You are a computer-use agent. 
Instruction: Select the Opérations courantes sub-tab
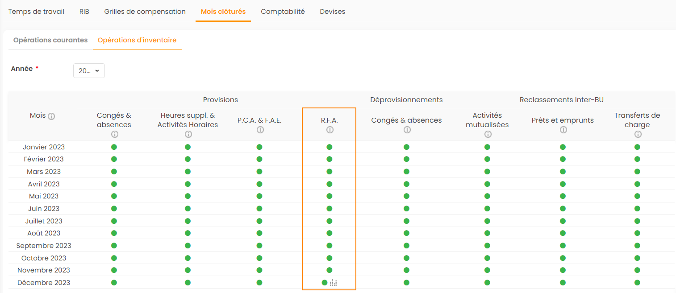tap(50, 40)
